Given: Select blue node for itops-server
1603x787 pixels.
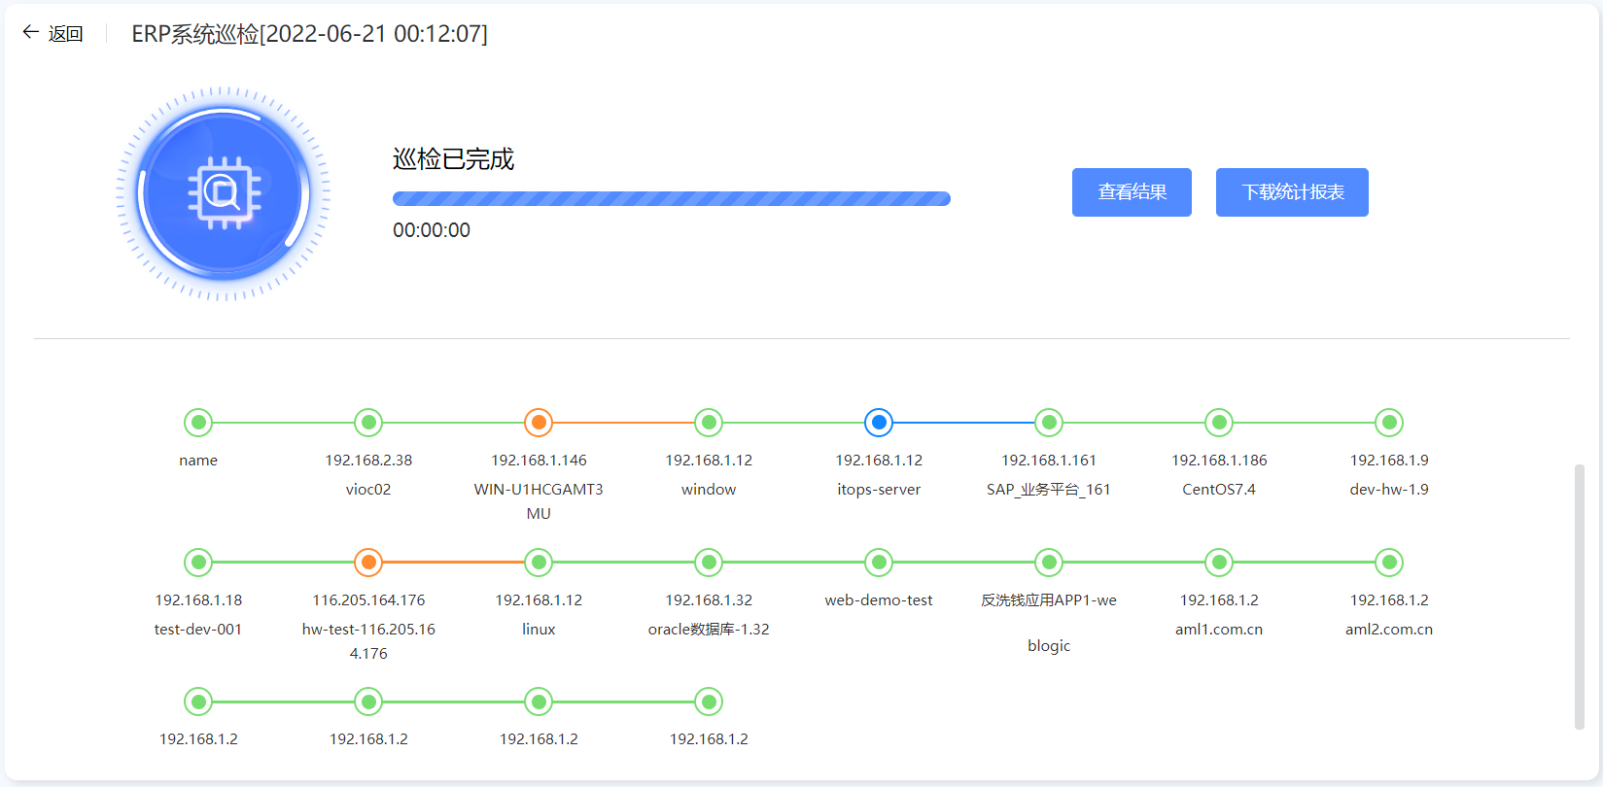Looking at the screenshot, I should (879, 423).
